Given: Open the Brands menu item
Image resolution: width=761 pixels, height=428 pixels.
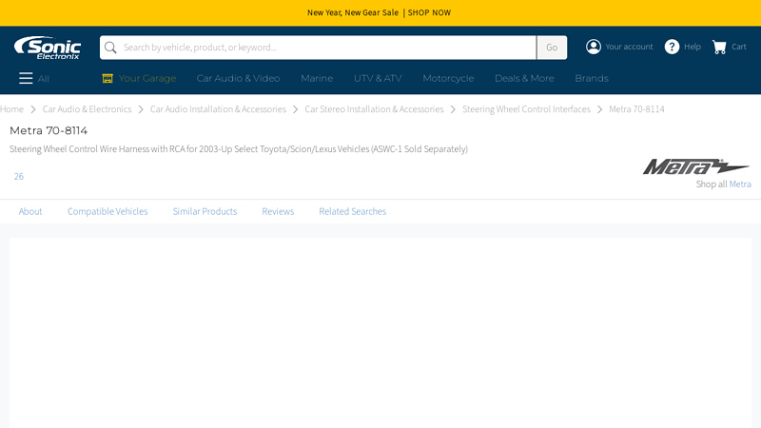Looking at the screenshot, I should pos(591,78).
